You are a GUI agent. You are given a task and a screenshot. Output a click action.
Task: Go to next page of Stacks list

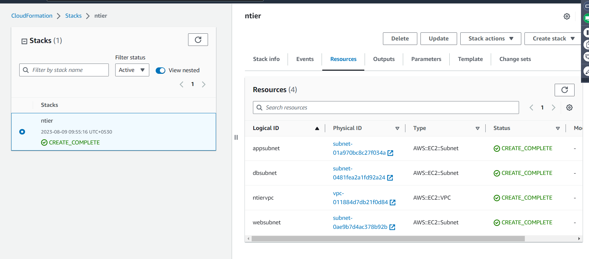[204, 84]
